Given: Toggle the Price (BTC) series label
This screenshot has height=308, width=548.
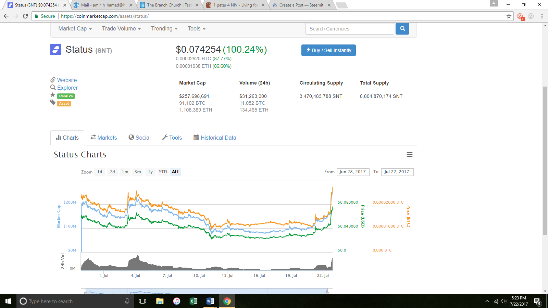Looking at the screenshot, I should click(409, 216).
